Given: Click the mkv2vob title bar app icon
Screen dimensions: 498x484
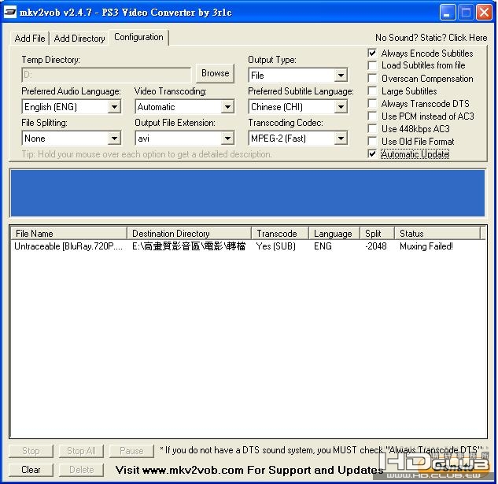Looking at the screenshot, I should [x=10, y=13].
